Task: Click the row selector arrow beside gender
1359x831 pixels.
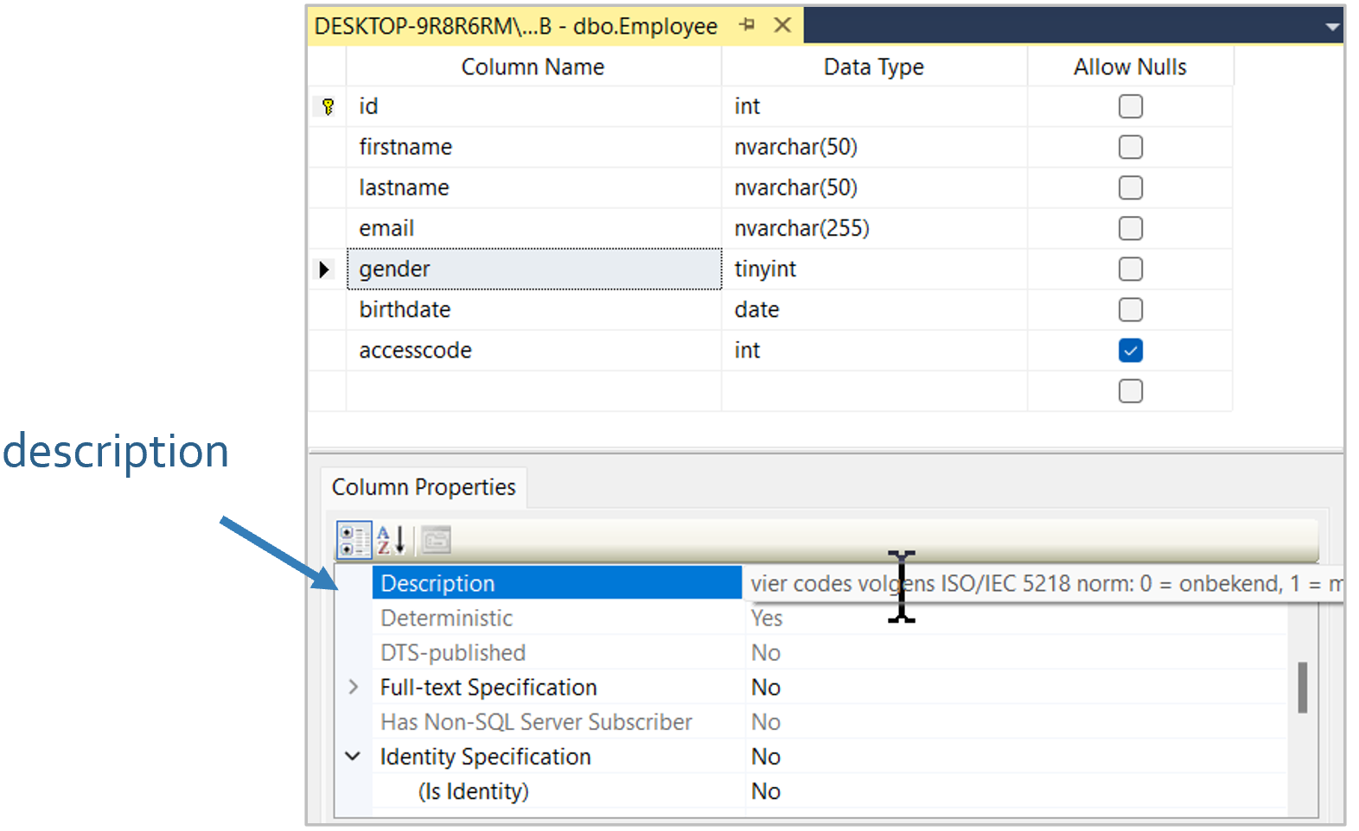Action: pyautogui.click(x=325, y=270)
